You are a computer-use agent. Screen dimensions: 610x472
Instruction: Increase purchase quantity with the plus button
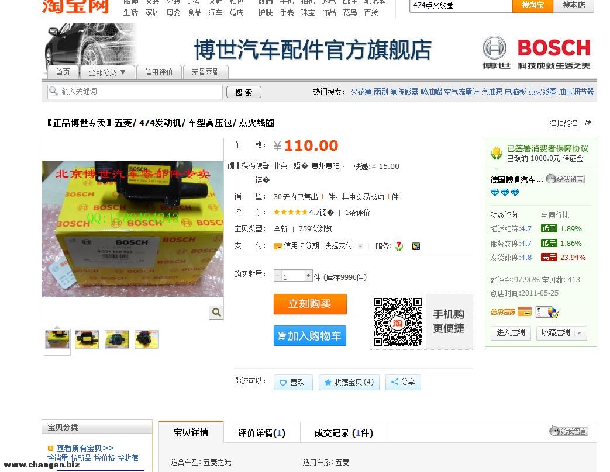(308, 275)
